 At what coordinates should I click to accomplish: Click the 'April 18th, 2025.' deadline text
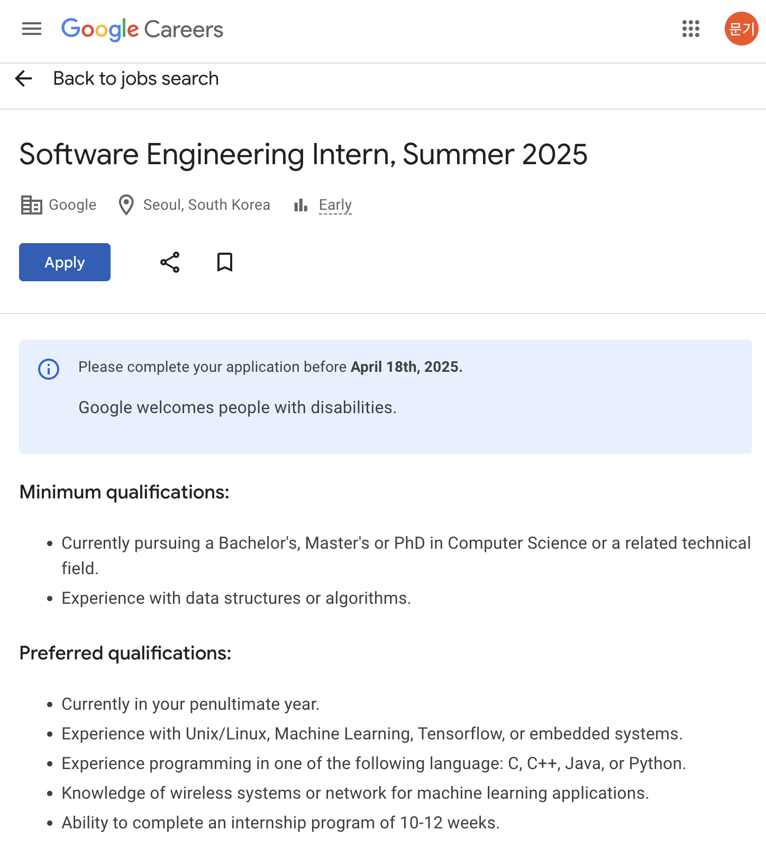point(407,367)
